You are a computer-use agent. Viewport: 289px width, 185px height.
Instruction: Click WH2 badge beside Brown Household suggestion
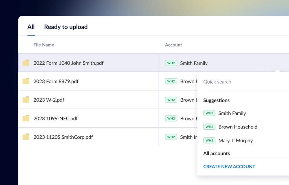(209, 127)
